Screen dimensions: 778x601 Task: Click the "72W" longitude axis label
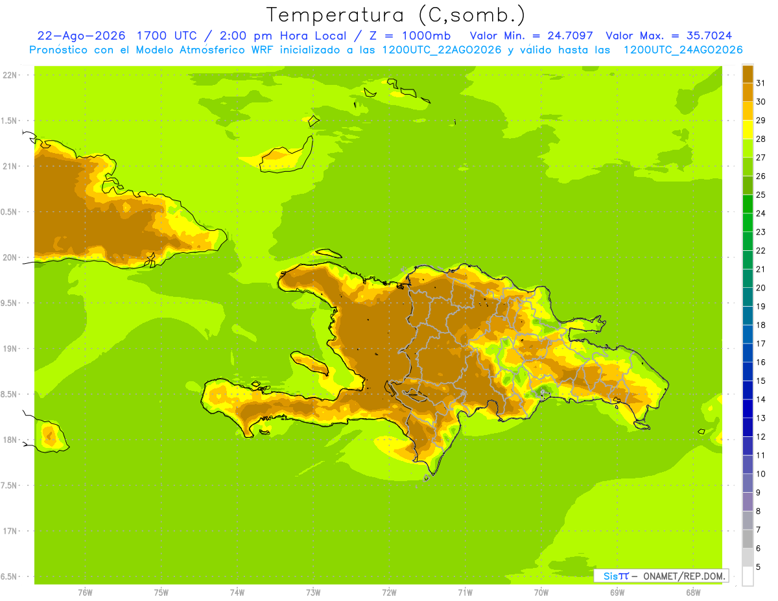pos(389,593)
